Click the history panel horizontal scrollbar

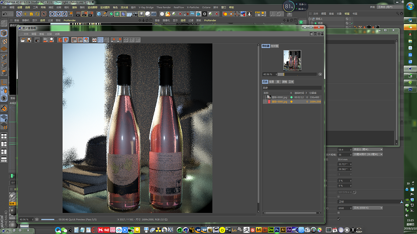coord(292,213)
